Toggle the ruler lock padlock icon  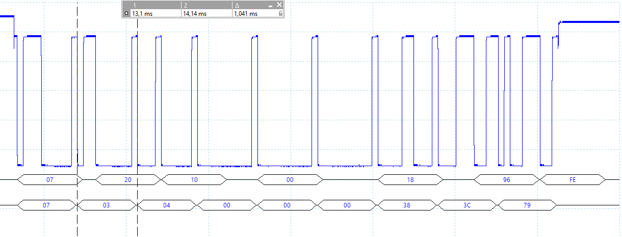click(280, 14)
